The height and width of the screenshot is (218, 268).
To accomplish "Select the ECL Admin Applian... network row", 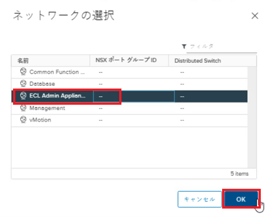I will tap(130, 96).
